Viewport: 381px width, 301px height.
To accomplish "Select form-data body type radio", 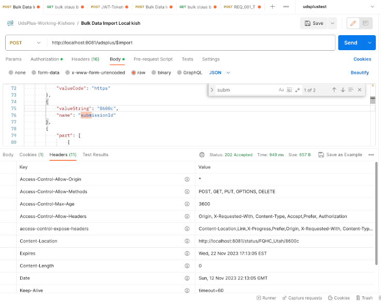I will pos(34,72).
